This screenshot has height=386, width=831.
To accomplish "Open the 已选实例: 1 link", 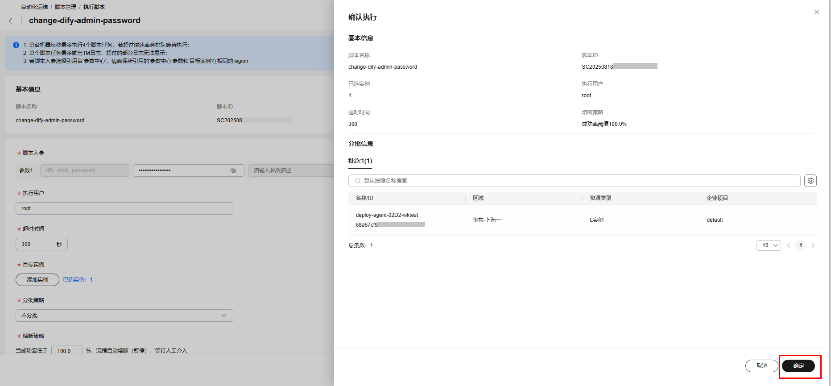I will tap(78, 280).
